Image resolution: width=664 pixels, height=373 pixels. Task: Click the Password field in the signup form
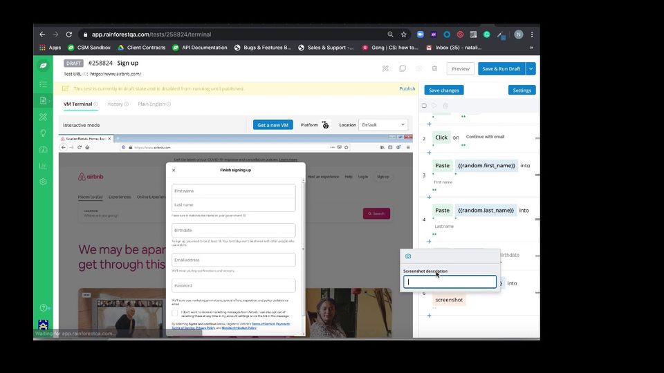(233, 285)
